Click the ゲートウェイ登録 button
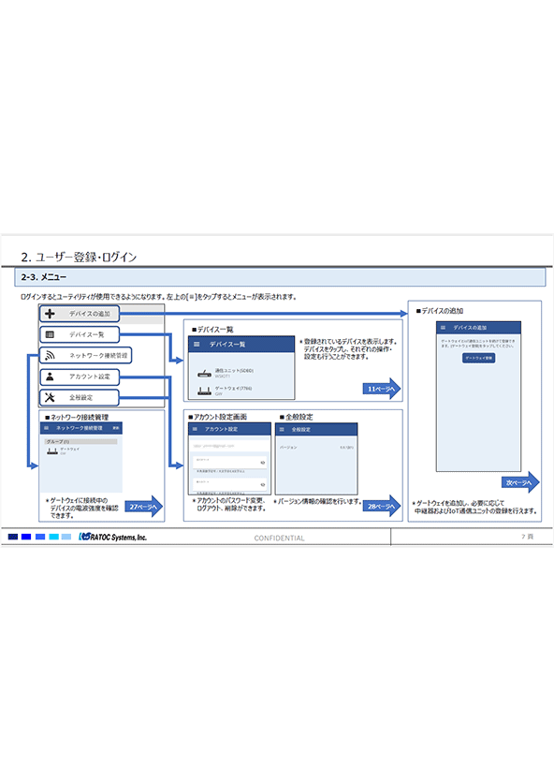Viewport: 554px width, 782px height. click(x=478, y=358)
